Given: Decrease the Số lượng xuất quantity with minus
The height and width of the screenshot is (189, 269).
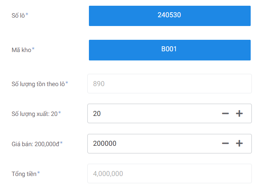Looking at the screenshot, I should (226, 114).
